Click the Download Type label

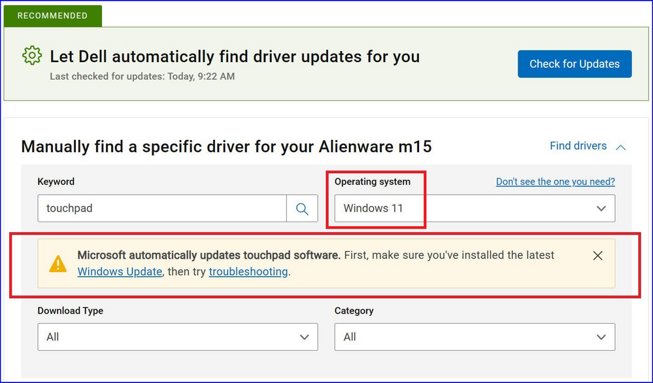click(71, 310)
